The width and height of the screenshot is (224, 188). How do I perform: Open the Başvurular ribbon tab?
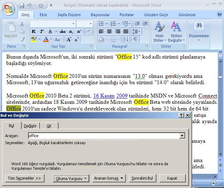(100, 15)
